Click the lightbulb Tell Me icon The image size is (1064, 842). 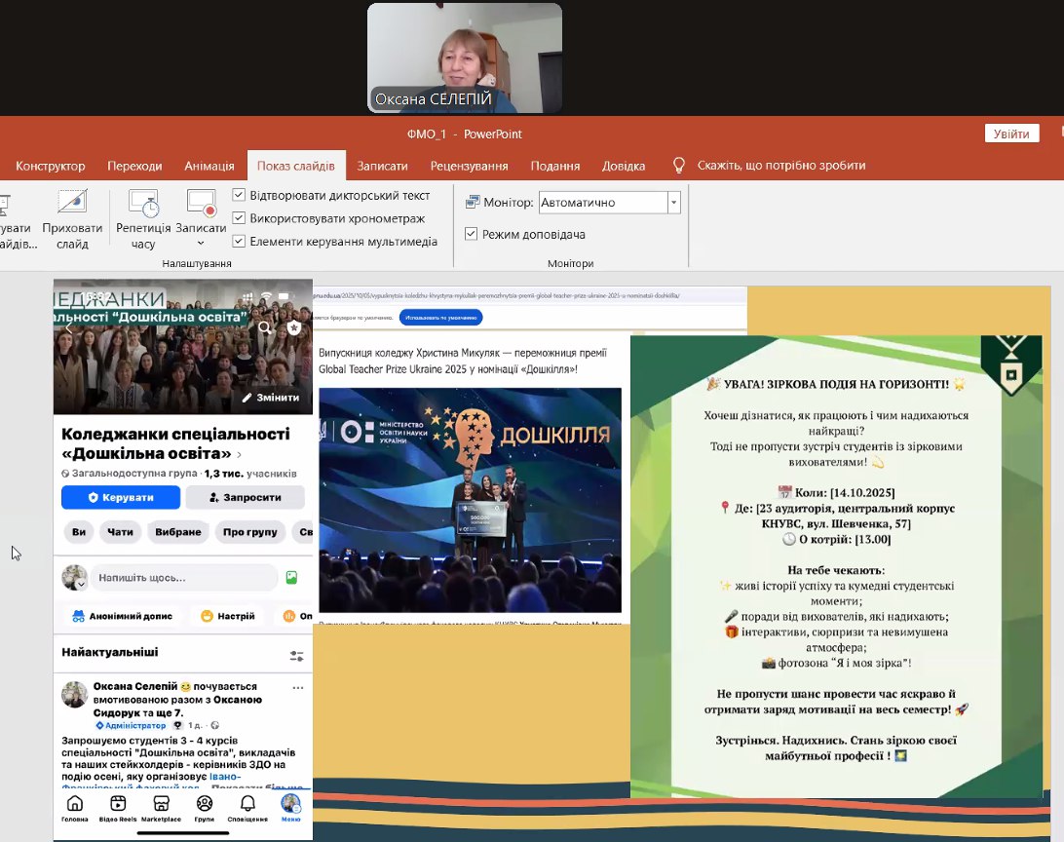[x=679, y=166]
